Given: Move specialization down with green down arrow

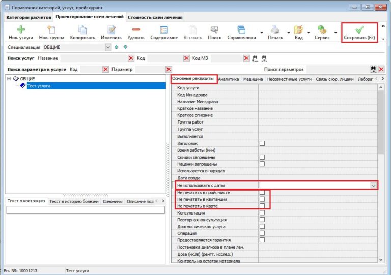Looking at the screenshot, I should [125, 47].
